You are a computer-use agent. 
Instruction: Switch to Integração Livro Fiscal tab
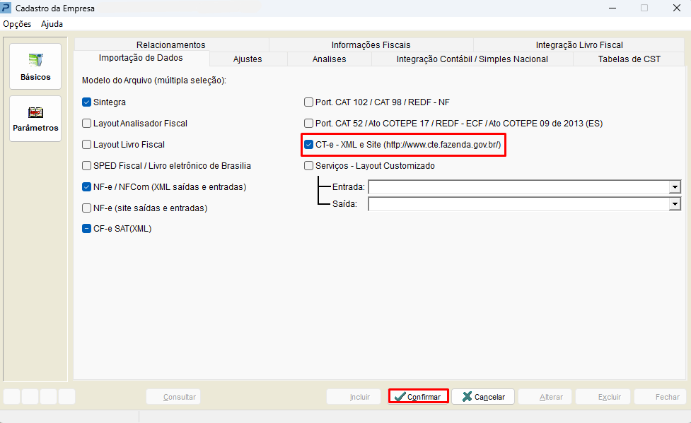coord(579,45)
